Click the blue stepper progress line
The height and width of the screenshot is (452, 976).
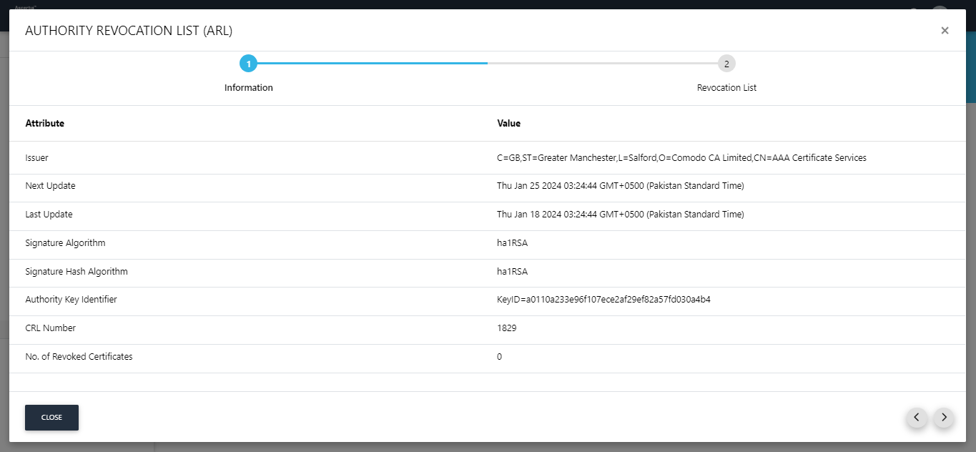tap(372, 64)
